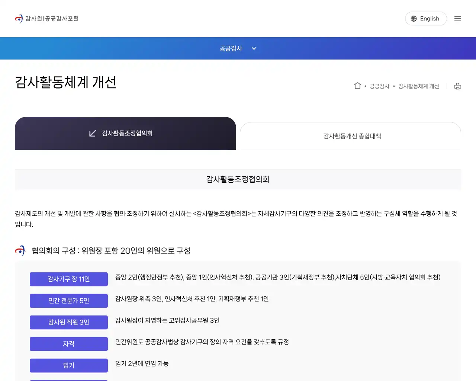Click the diagonal arrow icon on 감사활동조정협의회 tab
Image resolution: width=476 pixels, height=381 pixels.
[92, 133]
